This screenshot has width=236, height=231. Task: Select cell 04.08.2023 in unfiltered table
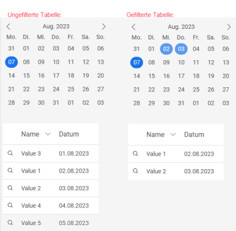74,206
